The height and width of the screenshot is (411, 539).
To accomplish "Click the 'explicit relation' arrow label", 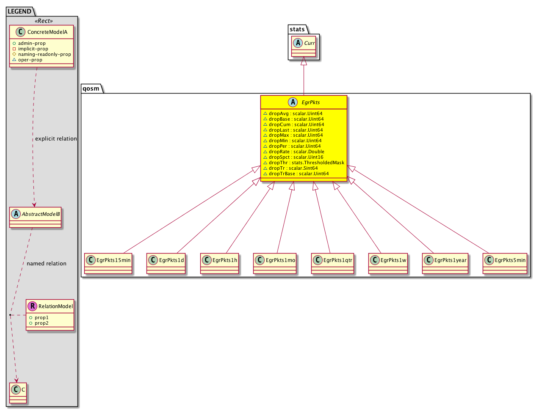I will [x=56, y=138].
